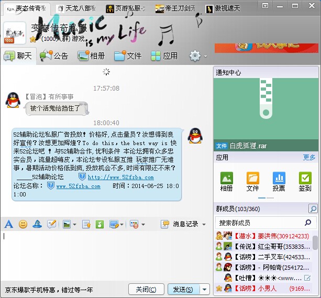Open the 文件 app in sidebar
Image resolution: width=321 pixels, height=298 pixels.
(x=252, y=181)
